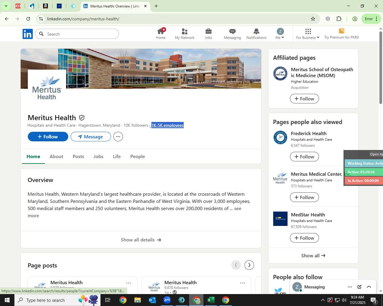
Task: Open Zoom from Windows taskbar
Action: click(167, 300)
